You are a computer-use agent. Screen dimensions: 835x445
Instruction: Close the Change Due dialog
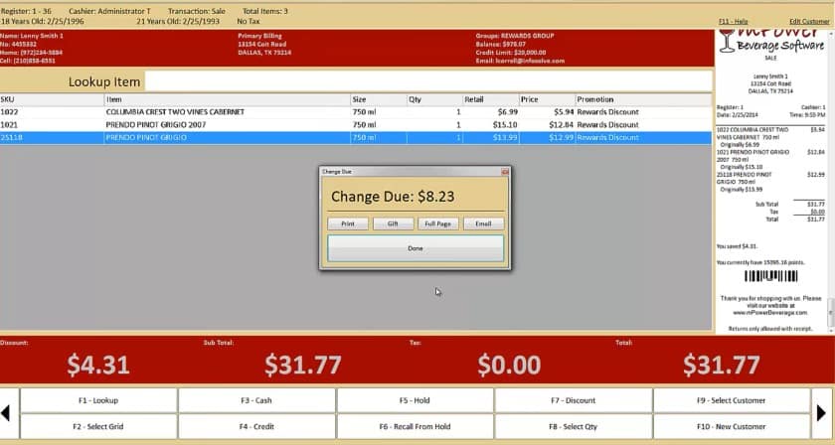pyautogui.click(x=505, y=172)
